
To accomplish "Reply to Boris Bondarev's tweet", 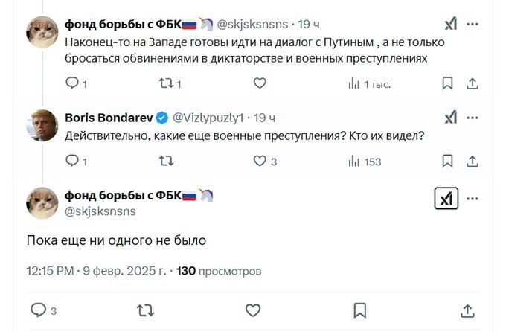I will [x=72, y=161].
